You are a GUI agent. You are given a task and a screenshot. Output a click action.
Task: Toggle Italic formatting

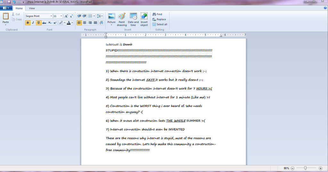coord(33,23)
